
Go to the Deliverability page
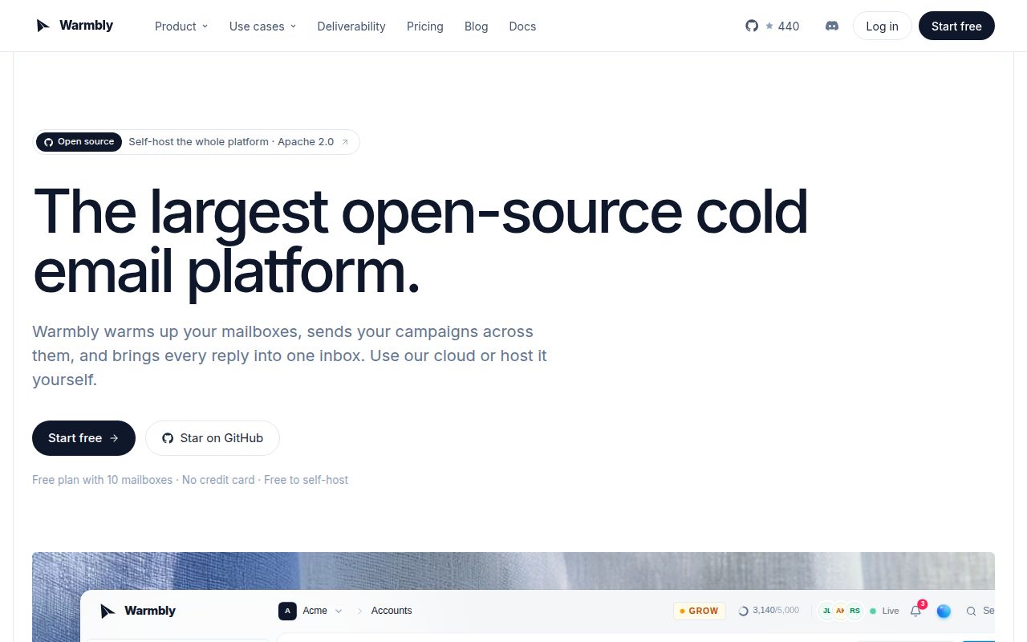tap(351, 26)
